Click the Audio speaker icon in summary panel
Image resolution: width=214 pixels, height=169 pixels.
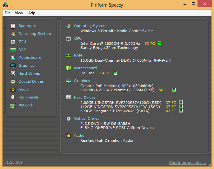pos(69,136)
